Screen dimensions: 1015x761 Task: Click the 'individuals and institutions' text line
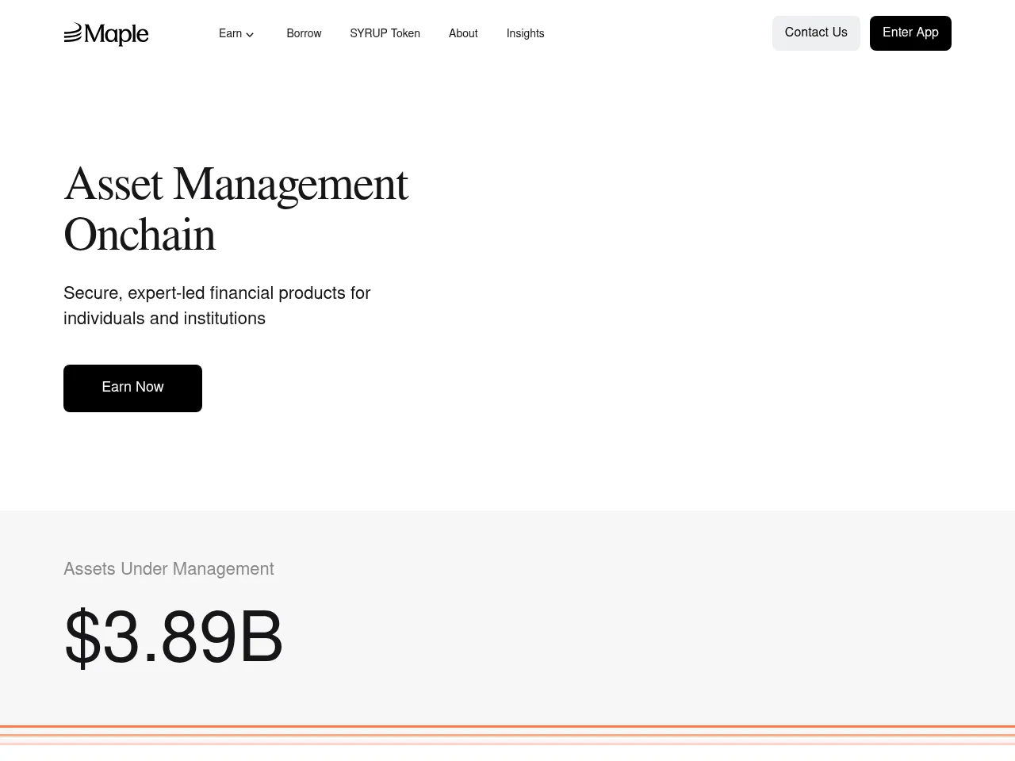coord(164,319)
